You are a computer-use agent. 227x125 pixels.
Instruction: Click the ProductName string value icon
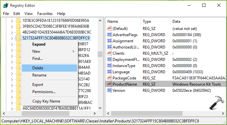click(x=109, y=84)
